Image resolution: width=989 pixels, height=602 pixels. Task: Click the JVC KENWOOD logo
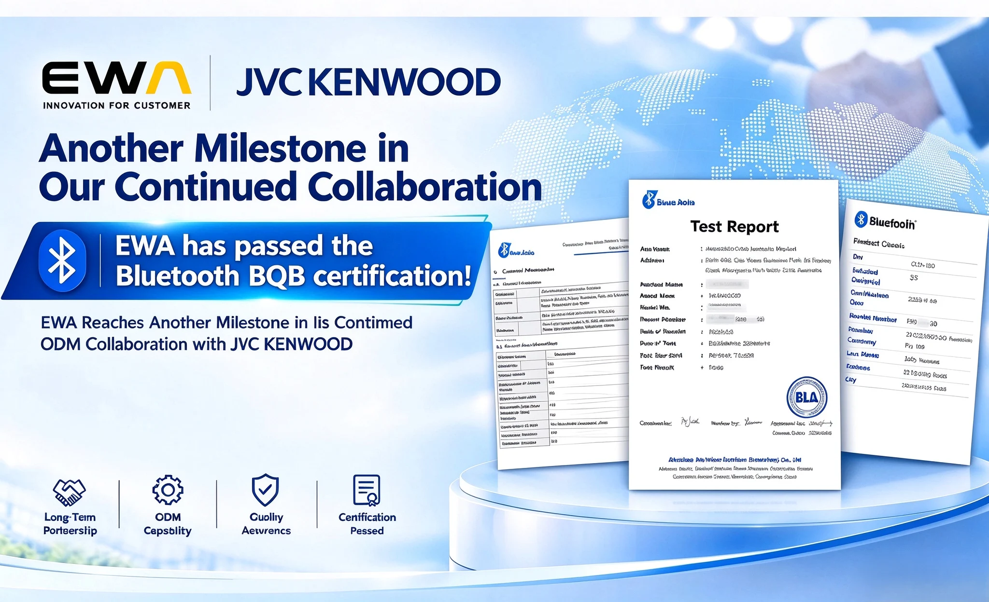click(x=368, y=82)
